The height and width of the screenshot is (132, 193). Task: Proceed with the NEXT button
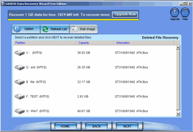click(127, 126)
